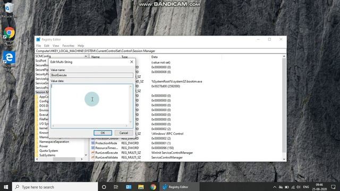
Task: Open Chrome from the taskbar
Action: point(153,187)
